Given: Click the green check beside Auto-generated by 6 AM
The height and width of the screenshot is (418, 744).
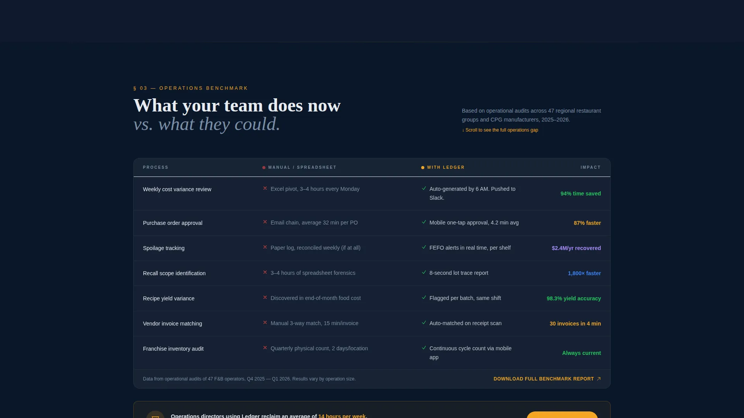Looking at the screenshot, I should [x=424, y=188].
